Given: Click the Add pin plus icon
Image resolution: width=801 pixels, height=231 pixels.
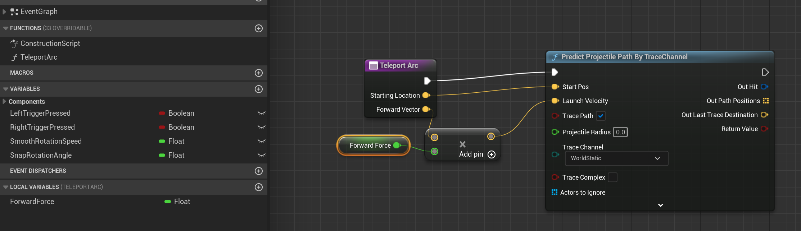Looking at the screenshot, I should click(491, 154).
